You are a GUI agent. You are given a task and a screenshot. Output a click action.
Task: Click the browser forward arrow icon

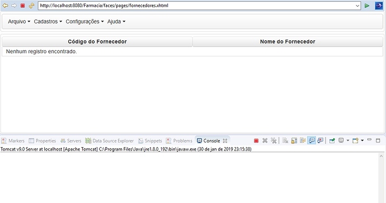(14, 6)
